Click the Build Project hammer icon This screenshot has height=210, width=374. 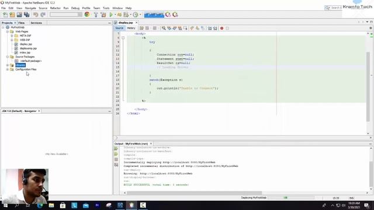coord(96,15)
